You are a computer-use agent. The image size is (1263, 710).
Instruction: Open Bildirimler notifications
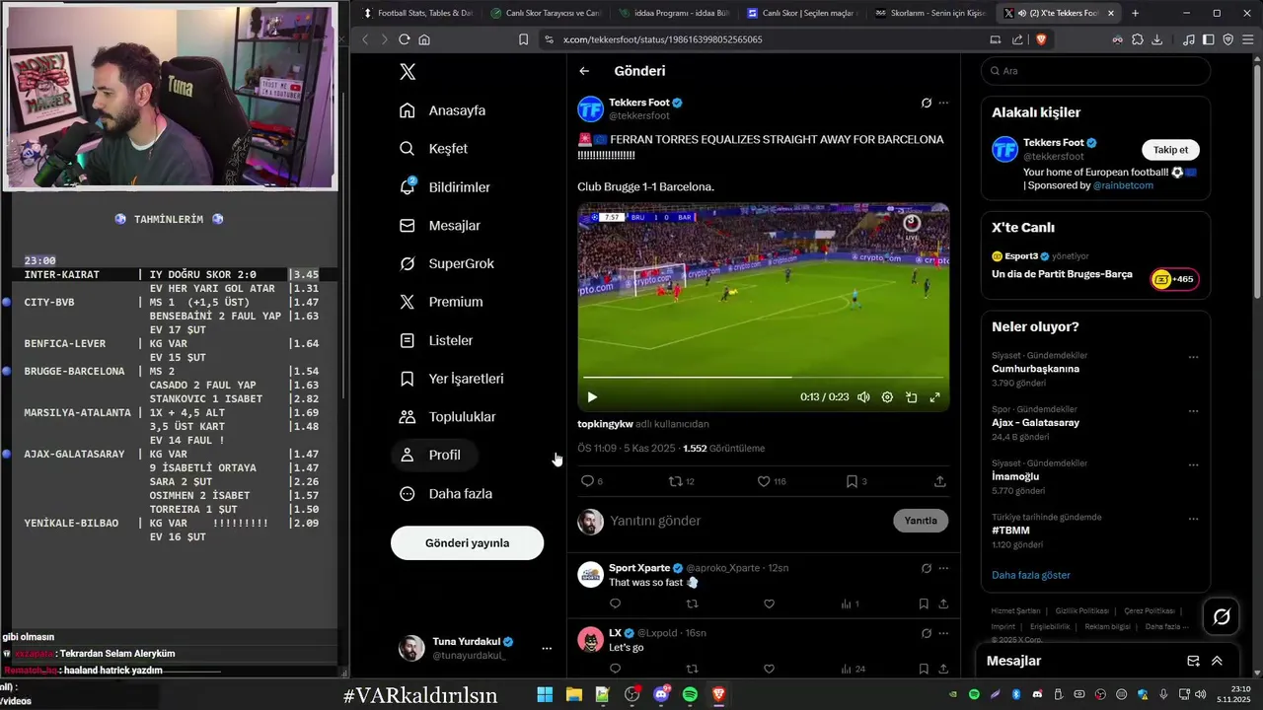(x=445, y=187)
